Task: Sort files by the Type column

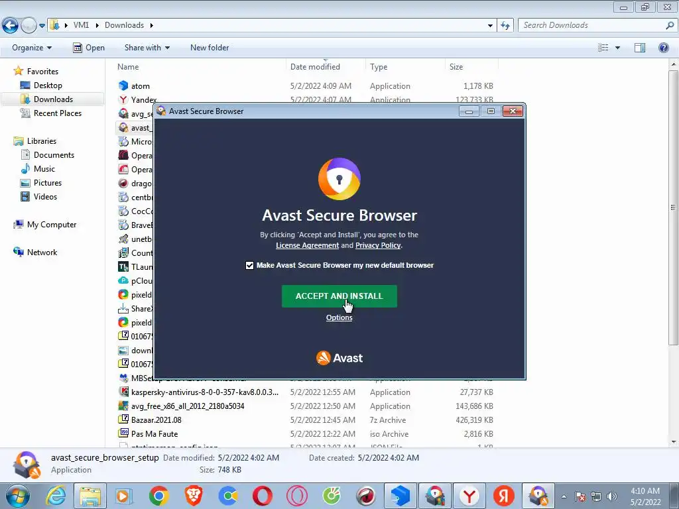Action: [x=379, y=67]
